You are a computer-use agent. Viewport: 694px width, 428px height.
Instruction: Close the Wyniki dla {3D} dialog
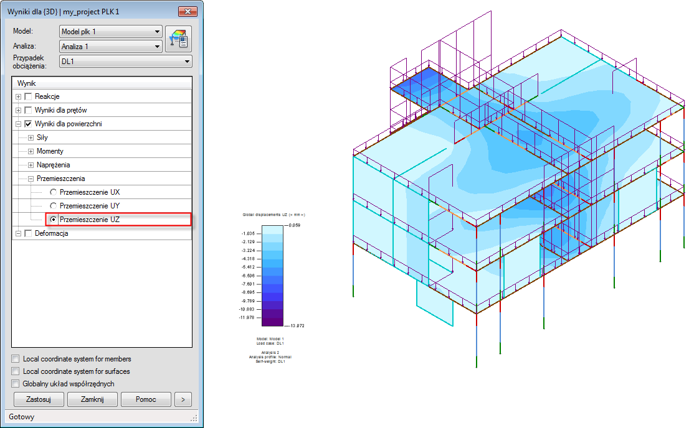pyautogui.click(x=188, y=11)
